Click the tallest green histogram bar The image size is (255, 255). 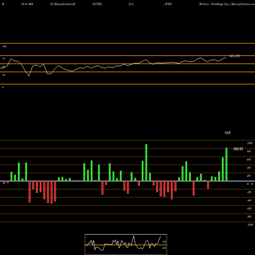146,163
